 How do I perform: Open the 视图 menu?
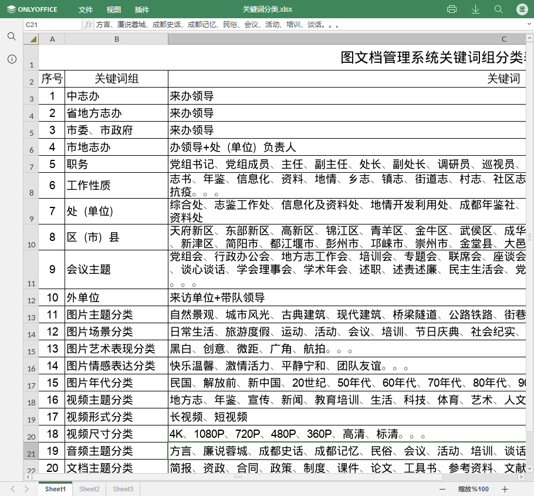(114, 10)
